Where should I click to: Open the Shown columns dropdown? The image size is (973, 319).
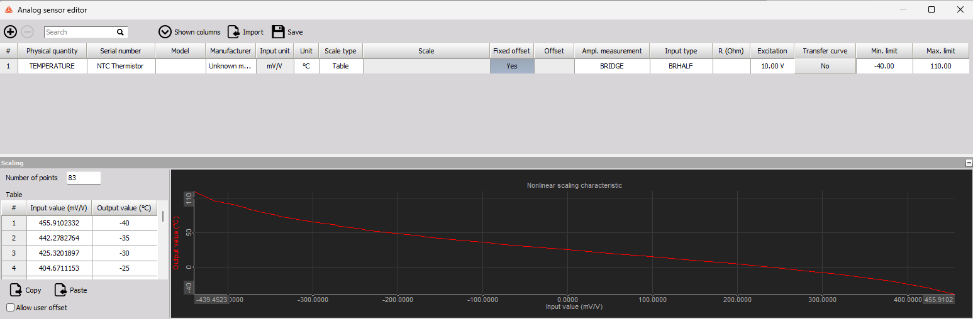[x=189, y=32]
